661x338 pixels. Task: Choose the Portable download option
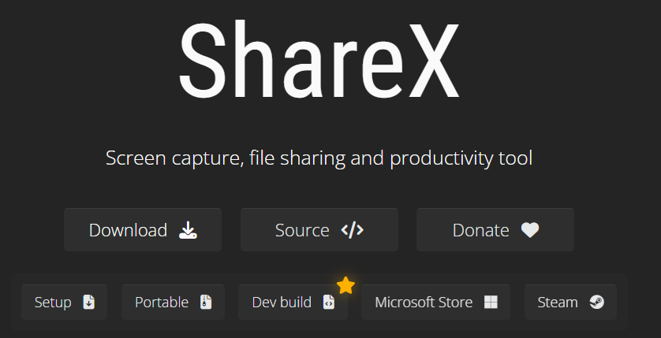tap(174, 303)
